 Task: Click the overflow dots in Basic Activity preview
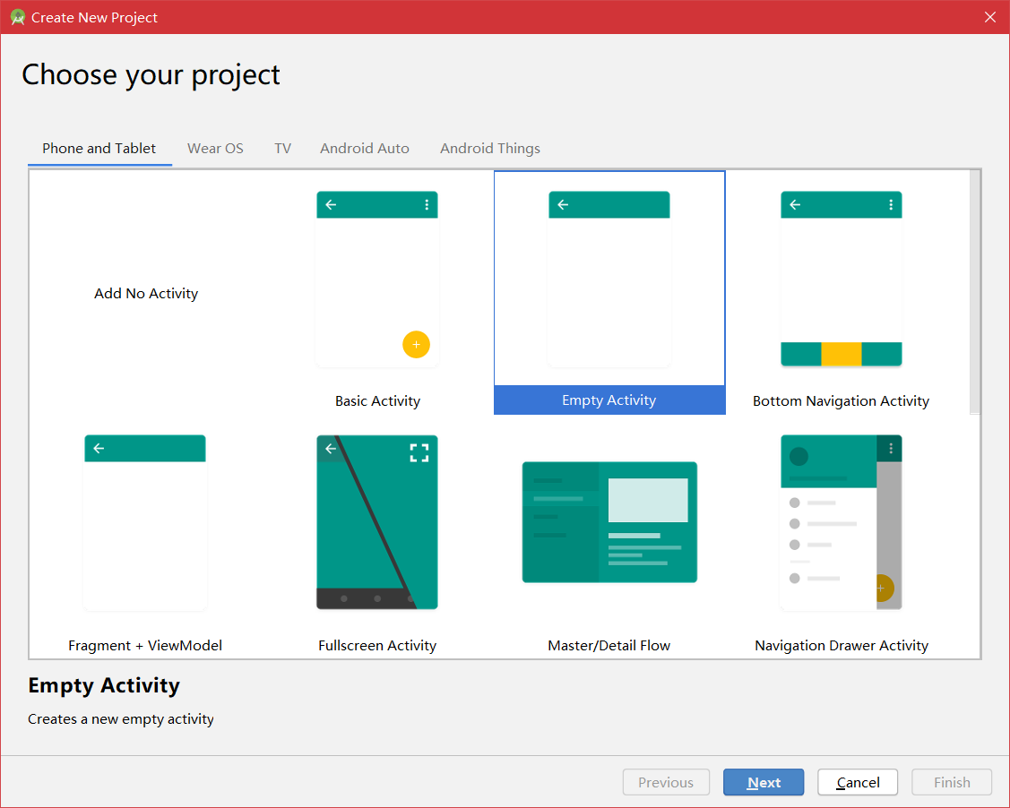pyautogui.click(x=427, y=205)
